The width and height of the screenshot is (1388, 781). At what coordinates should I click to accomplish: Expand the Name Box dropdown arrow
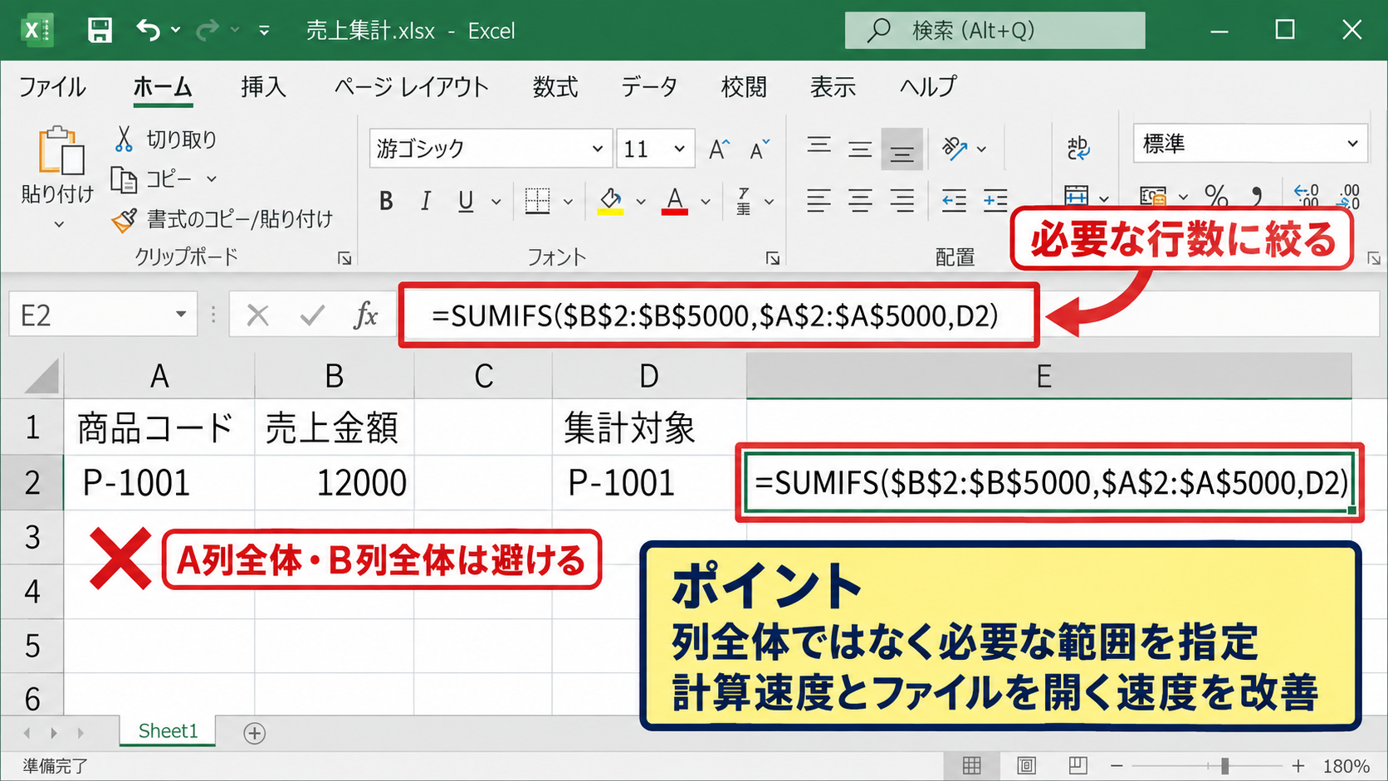[x=180, y=315]
